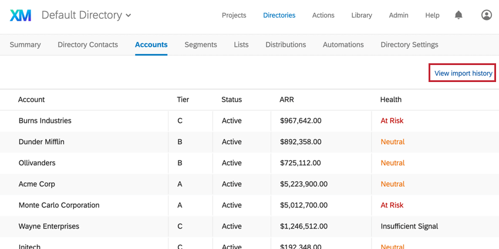Click the View import history link

pos(463,73)
